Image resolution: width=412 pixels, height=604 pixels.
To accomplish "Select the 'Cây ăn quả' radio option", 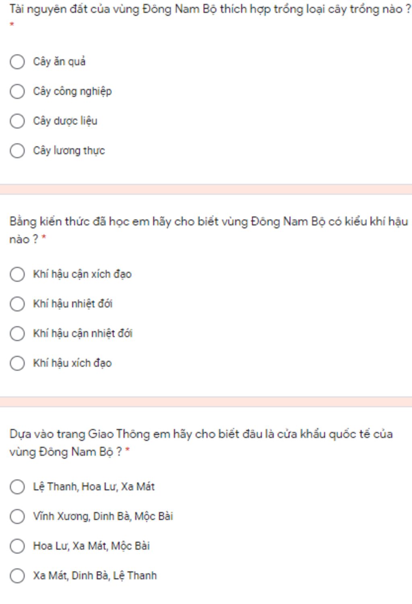I will pos(17,62).
